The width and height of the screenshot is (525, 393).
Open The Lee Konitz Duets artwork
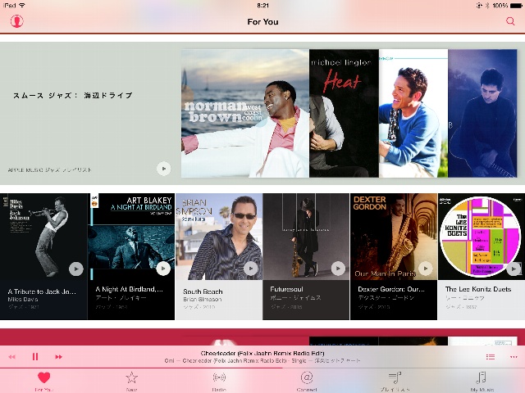click(x=482, y=237)
